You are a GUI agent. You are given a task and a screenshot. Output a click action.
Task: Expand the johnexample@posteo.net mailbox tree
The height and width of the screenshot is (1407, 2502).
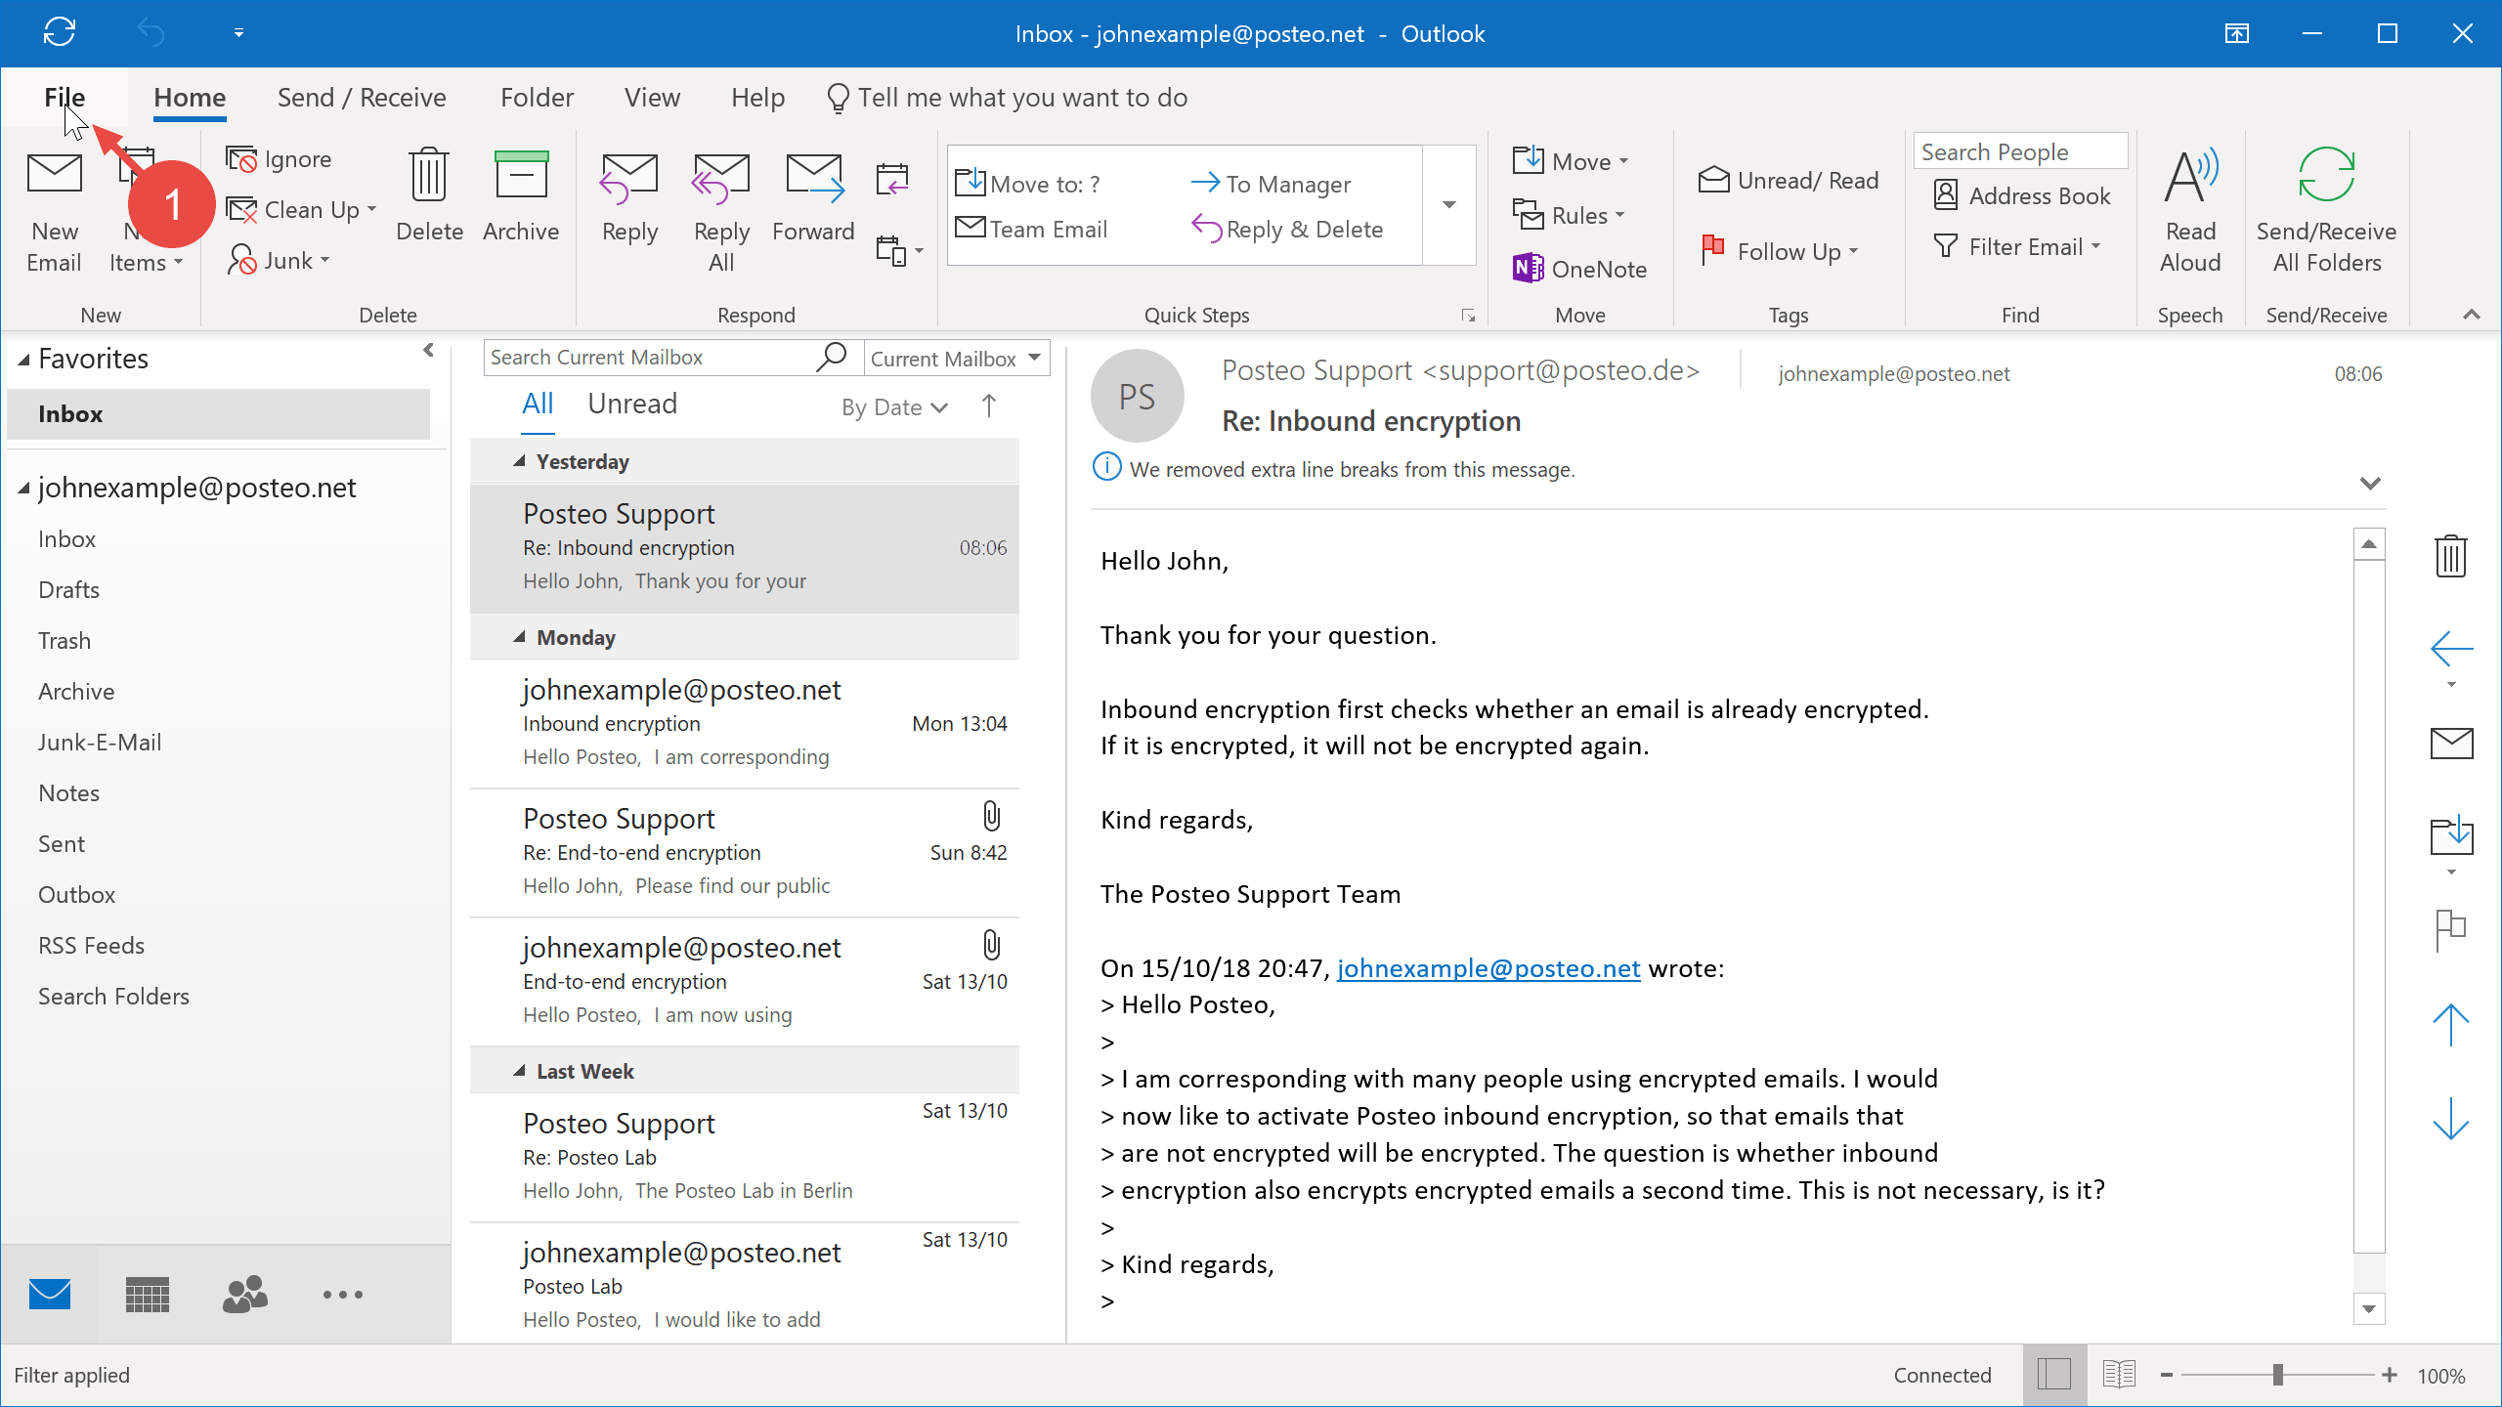click(x=22, y=488)
